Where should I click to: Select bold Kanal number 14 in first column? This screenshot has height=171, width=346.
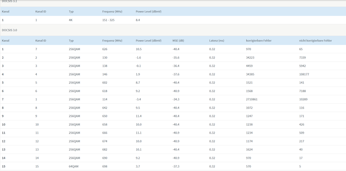[3, 158]
